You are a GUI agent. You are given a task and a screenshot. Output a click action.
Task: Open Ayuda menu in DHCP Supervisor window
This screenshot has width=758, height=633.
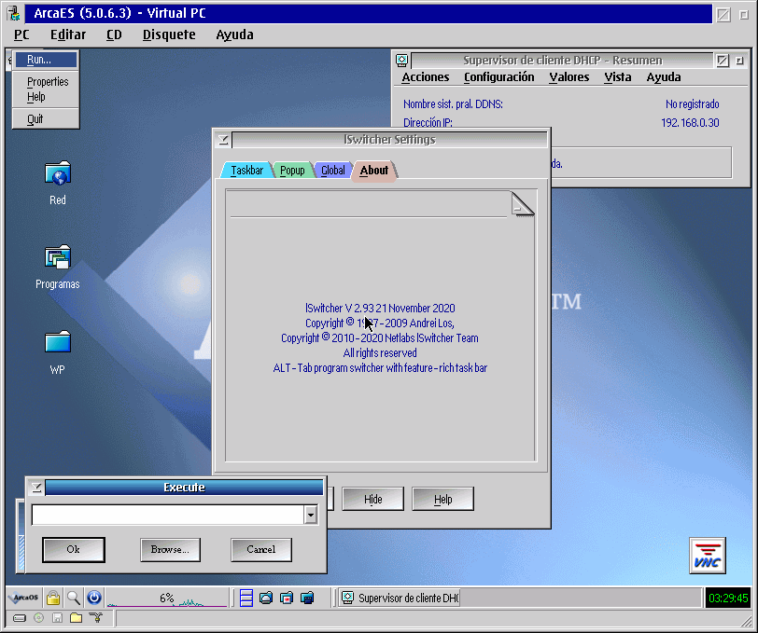click(664, 77)
